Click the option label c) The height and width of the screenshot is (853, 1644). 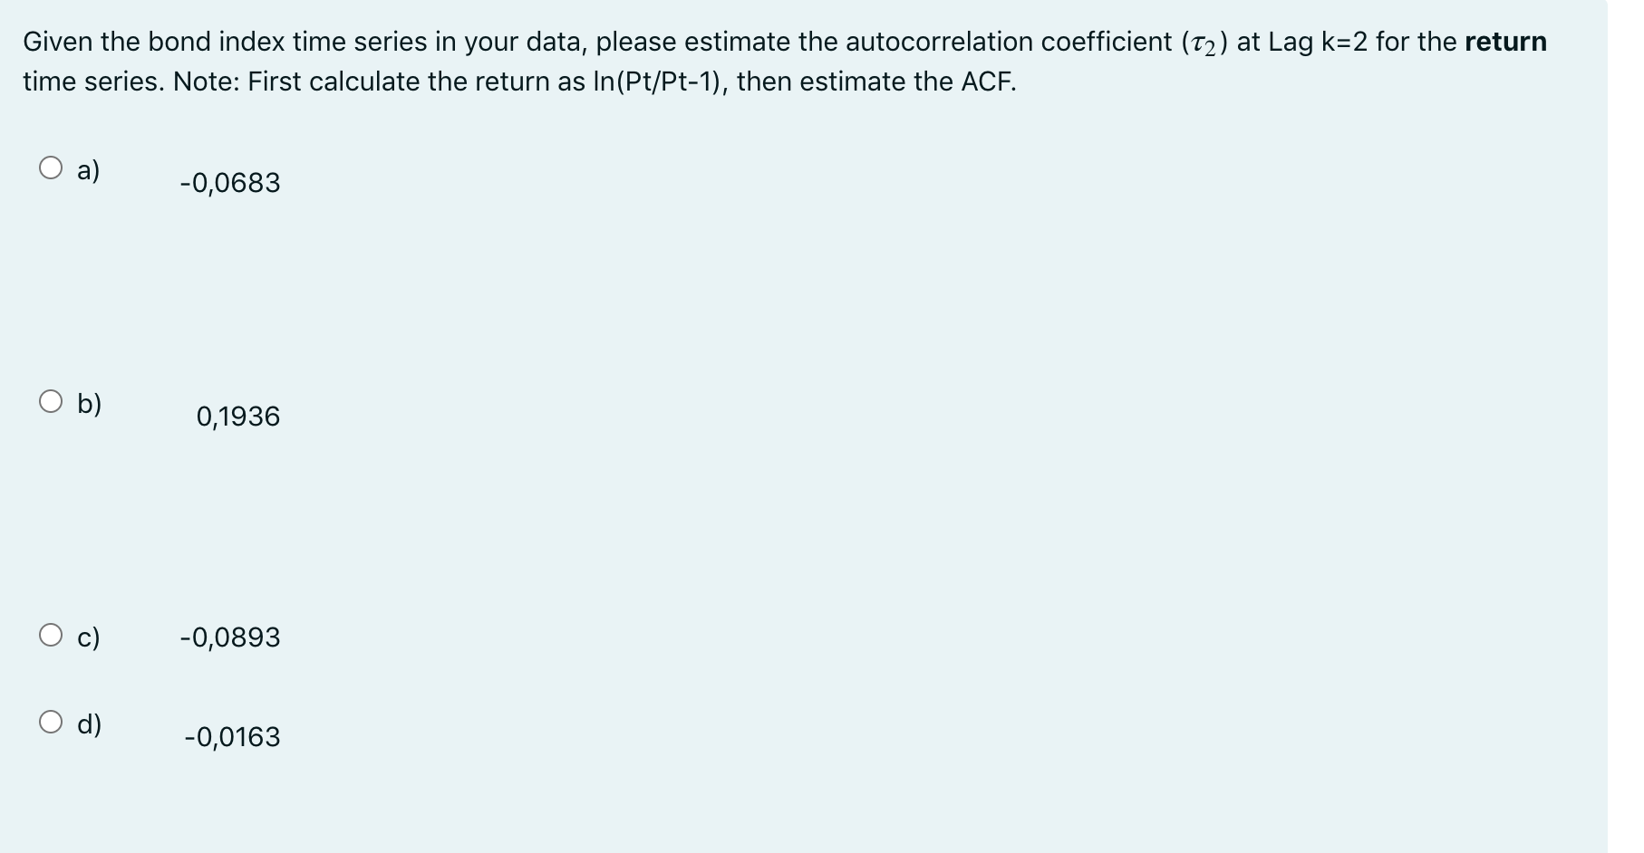point(87,638)
